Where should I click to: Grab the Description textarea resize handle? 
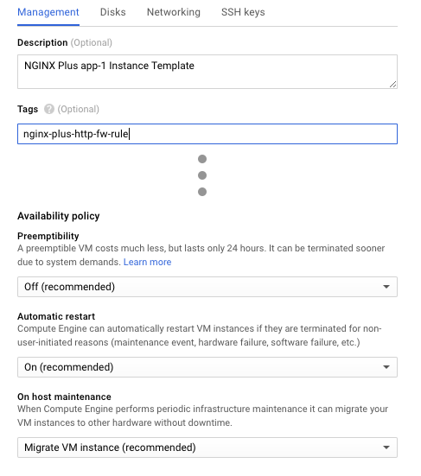point(392,84)
